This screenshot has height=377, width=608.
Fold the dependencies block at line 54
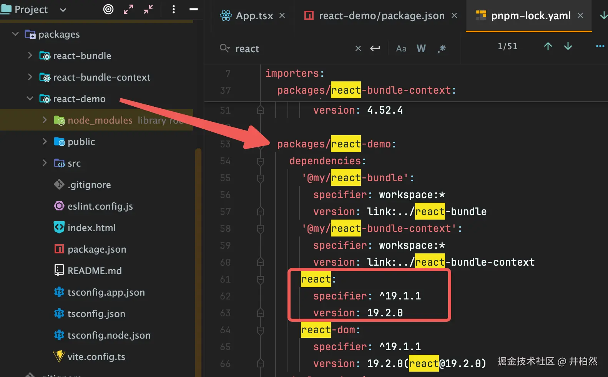(261, 161)
